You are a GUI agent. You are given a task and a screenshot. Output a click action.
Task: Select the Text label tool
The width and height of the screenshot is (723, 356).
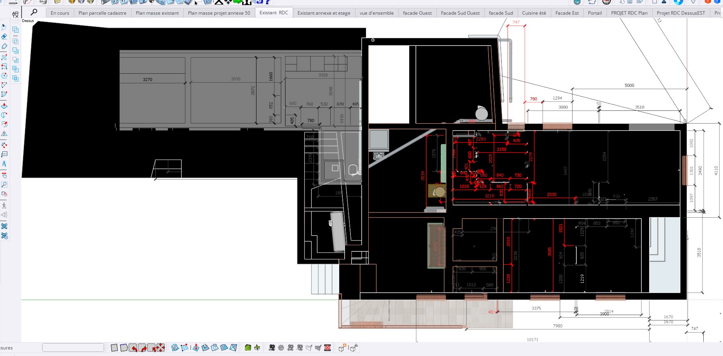[4, 154]
